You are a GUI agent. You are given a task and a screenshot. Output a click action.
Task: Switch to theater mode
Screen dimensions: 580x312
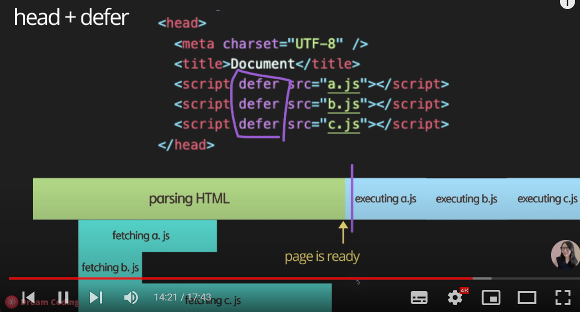click(x=527, y=297)
